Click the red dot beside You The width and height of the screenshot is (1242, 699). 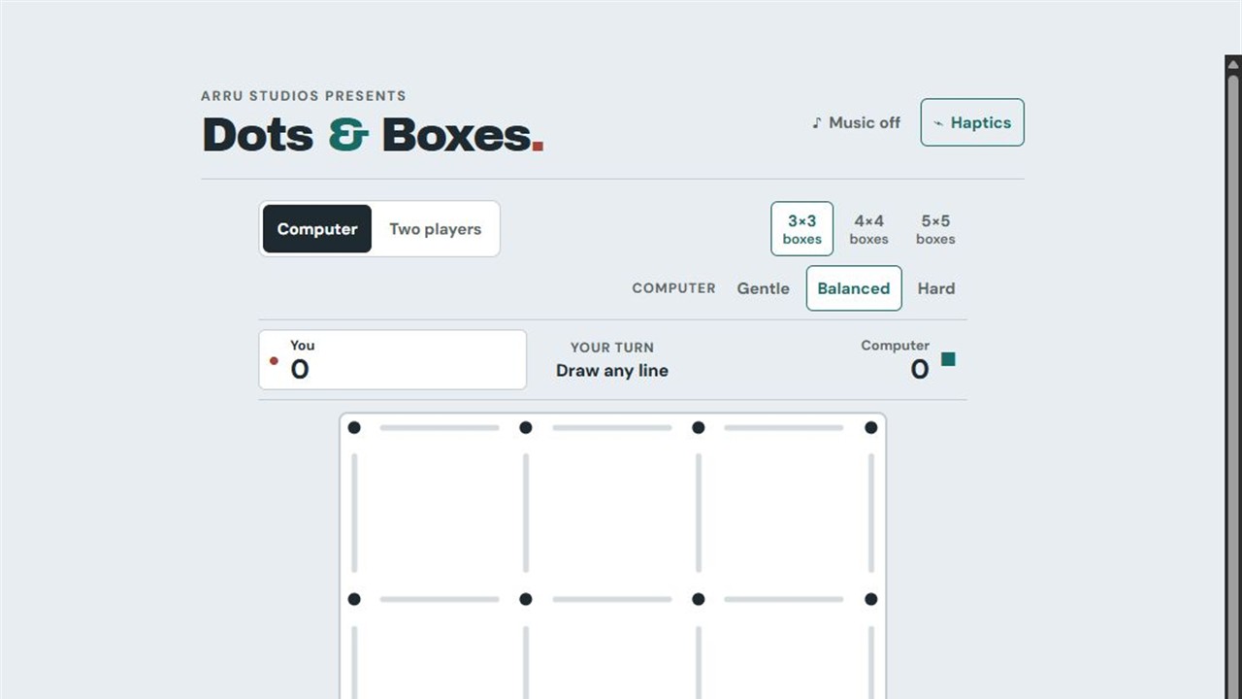pos(274,361)
